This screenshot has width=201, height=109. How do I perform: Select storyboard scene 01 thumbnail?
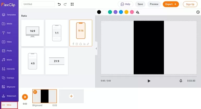45,96
